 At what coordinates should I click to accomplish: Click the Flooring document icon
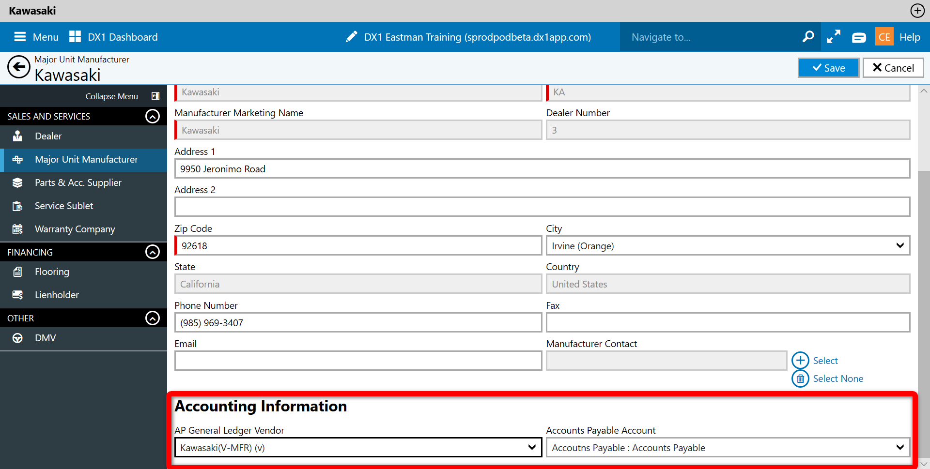17,272
